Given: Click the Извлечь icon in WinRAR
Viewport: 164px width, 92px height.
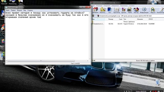Looking at the screenshot, I should coord(103,10).
